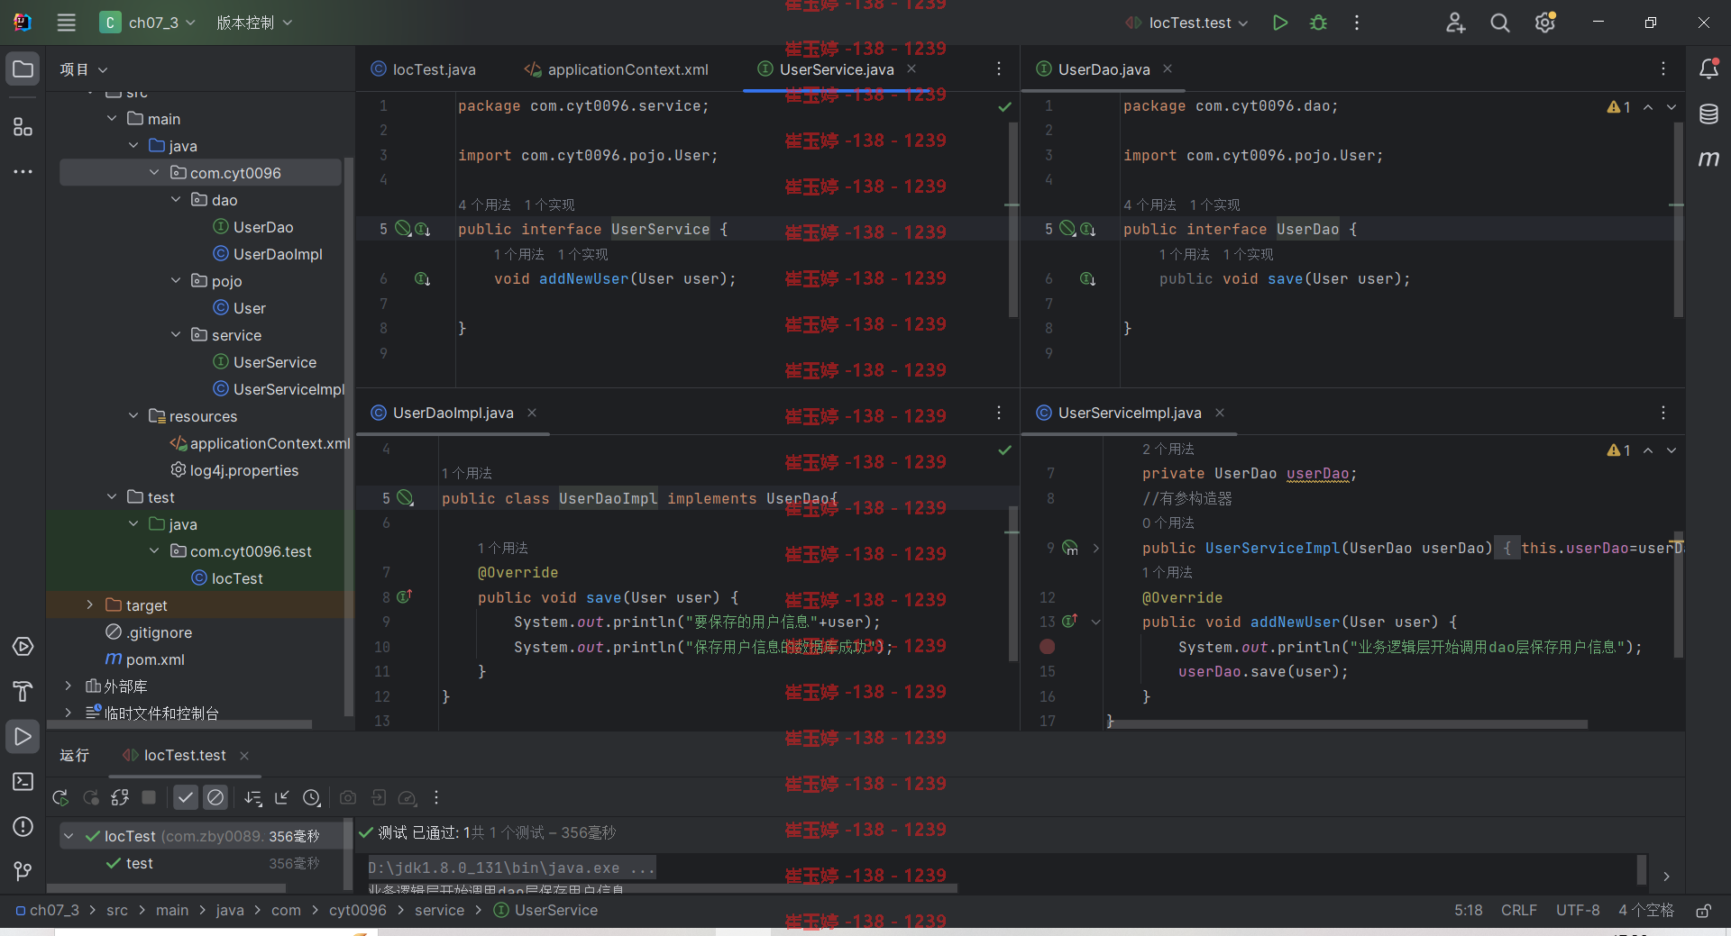This screenshot has width=1731, height=936.
Task: Click the 5:18 line-column indicator
Action: click(1469, 911)
